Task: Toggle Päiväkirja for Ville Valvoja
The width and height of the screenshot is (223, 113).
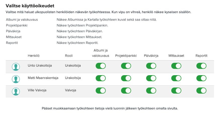Action: (x=151, y=91)
